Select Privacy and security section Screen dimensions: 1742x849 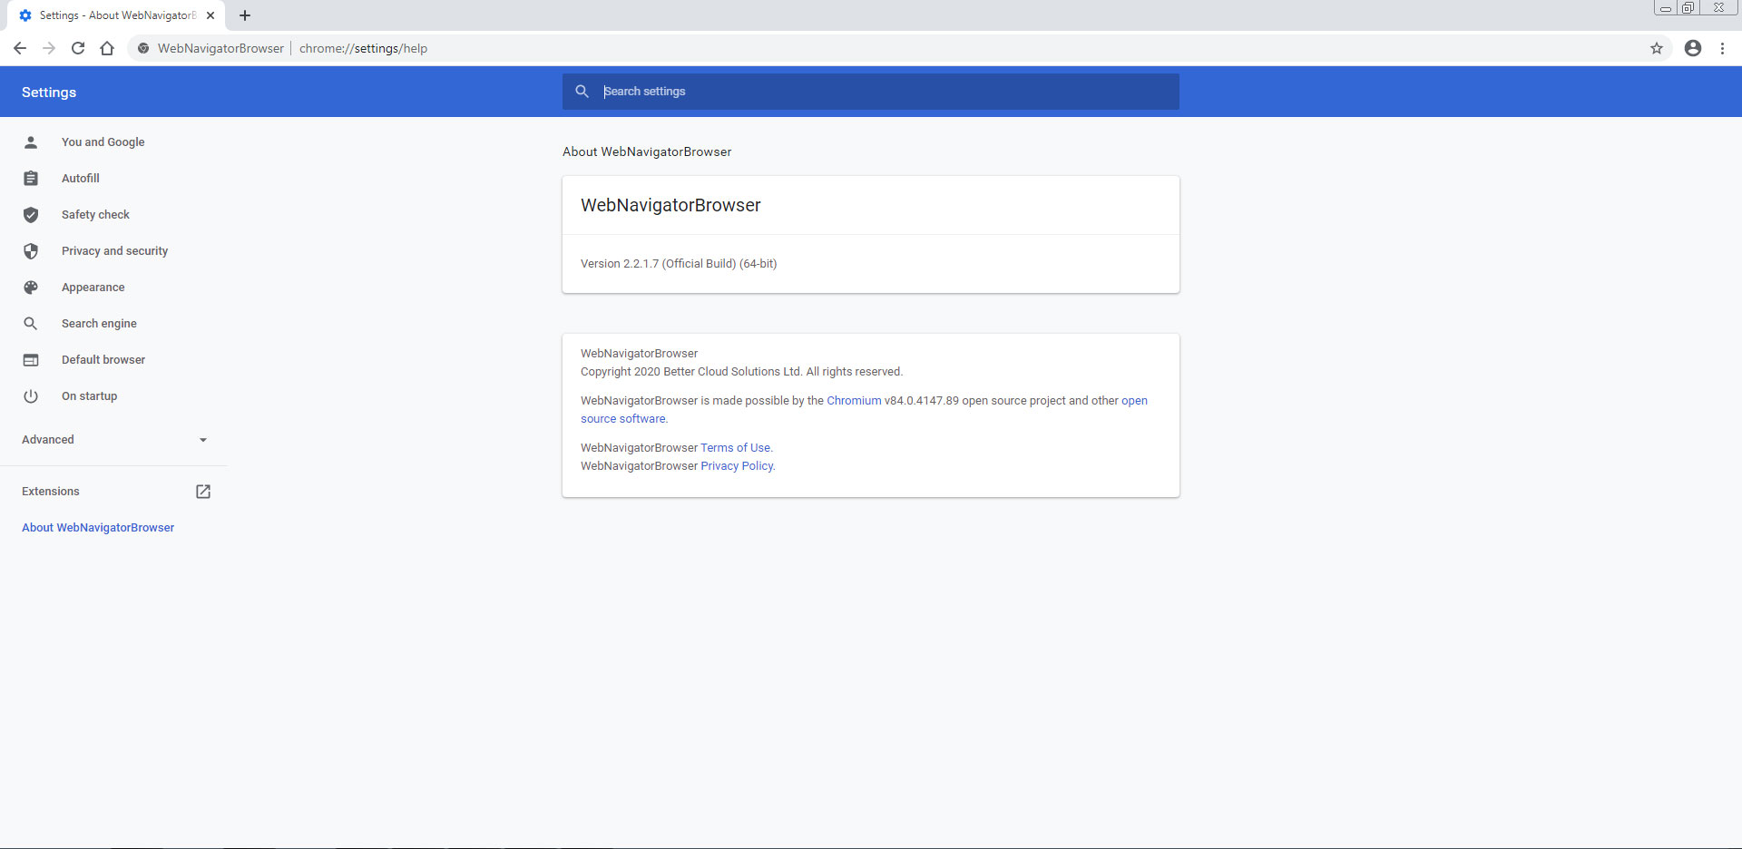click(114, 251)
